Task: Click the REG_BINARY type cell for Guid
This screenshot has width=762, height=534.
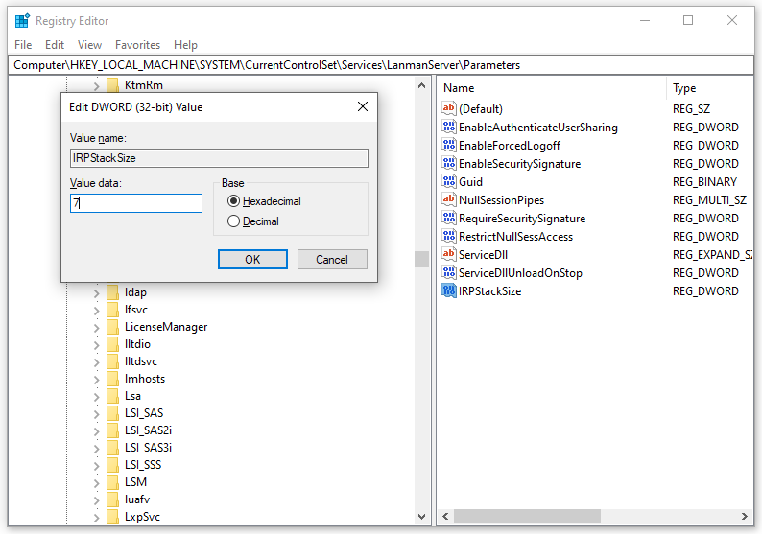Action: tap(704, 181)
